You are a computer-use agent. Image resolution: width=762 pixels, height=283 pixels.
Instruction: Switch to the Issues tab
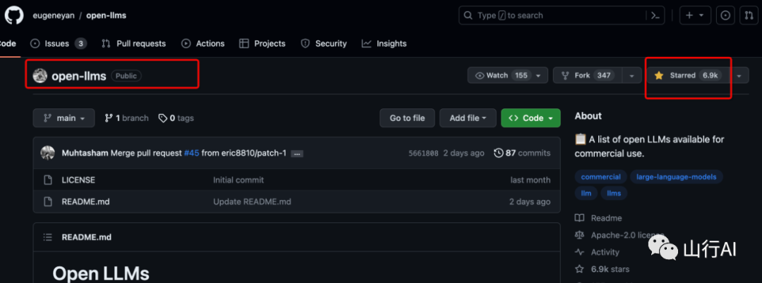59,44
